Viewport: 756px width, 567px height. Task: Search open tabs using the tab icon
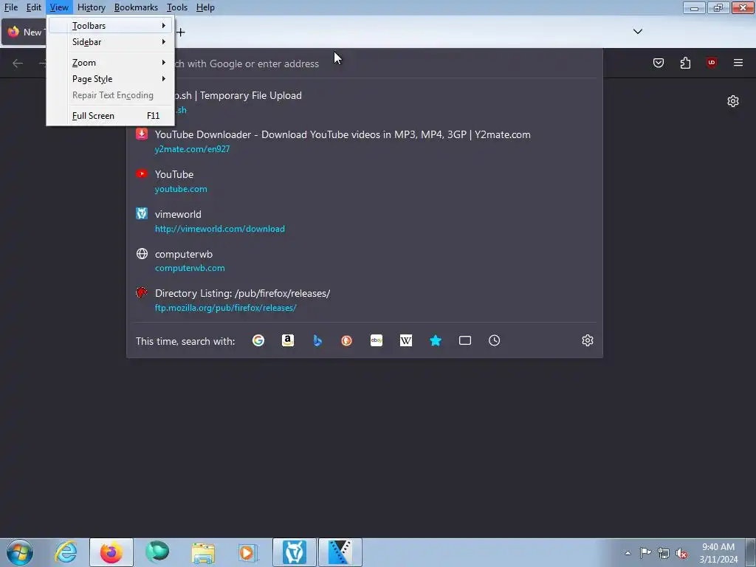(x=465, y=340)
